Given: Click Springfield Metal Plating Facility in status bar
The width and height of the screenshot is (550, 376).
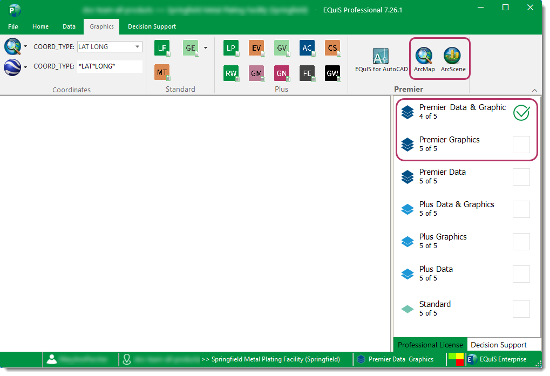Looking at the screenshot, I should pos(275,359).
